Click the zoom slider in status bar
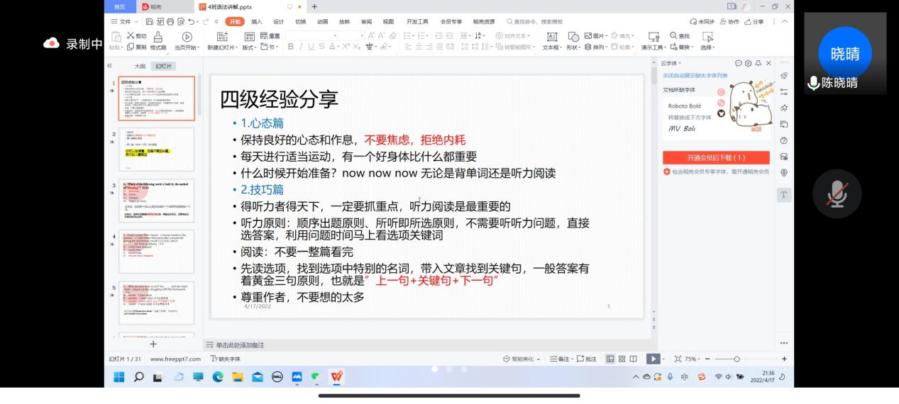 (737, 359)
